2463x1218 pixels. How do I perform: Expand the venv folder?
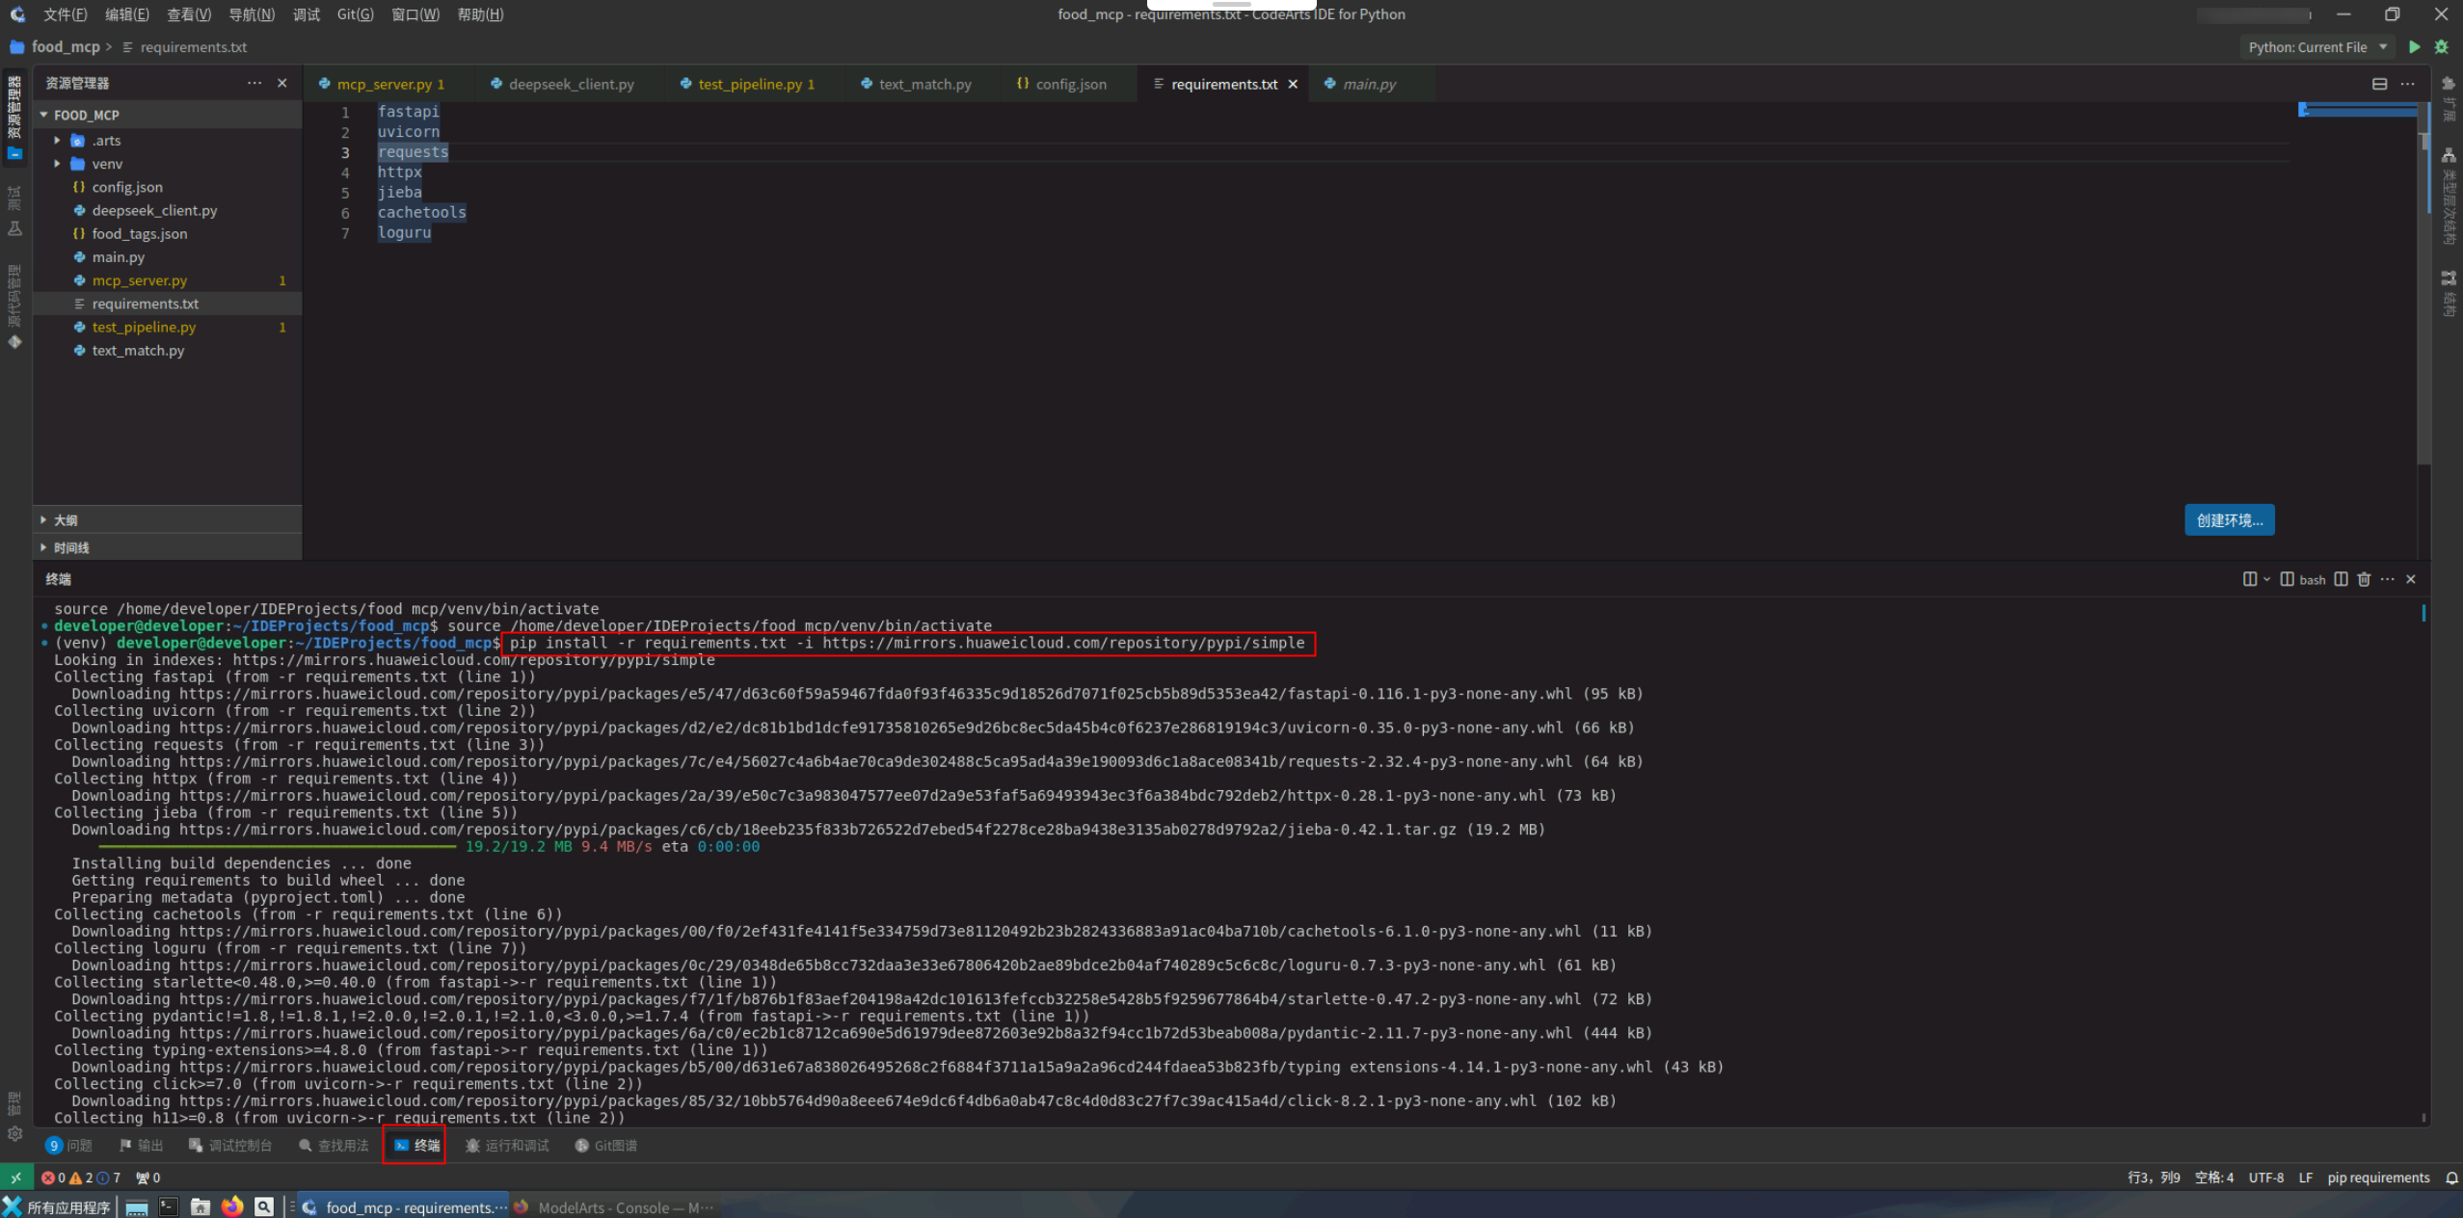coord(107,164)
